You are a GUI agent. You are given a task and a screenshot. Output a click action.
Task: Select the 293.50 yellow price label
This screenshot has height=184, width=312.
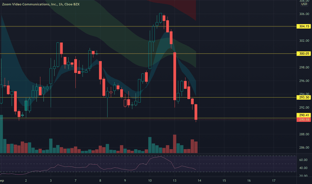304,97
